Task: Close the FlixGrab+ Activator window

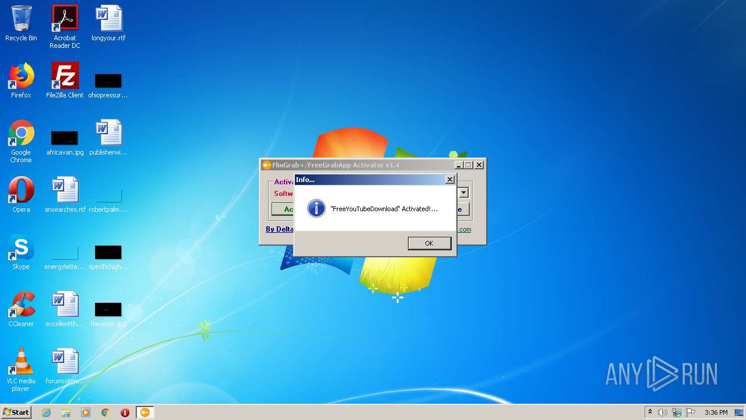Action: click(479, 165)
